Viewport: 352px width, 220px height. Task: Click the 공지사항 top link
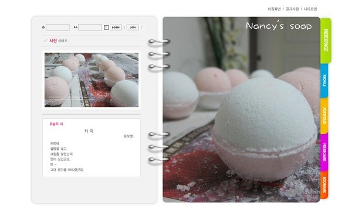pyautogui.click(x=292, y=9)
